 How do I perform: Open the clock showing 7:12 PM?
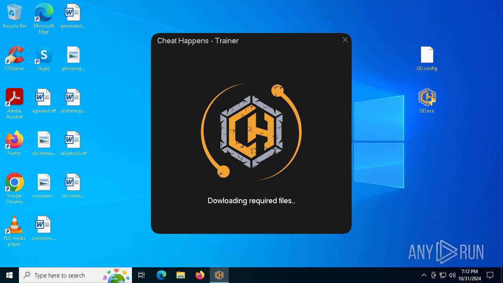pos(470,275)
